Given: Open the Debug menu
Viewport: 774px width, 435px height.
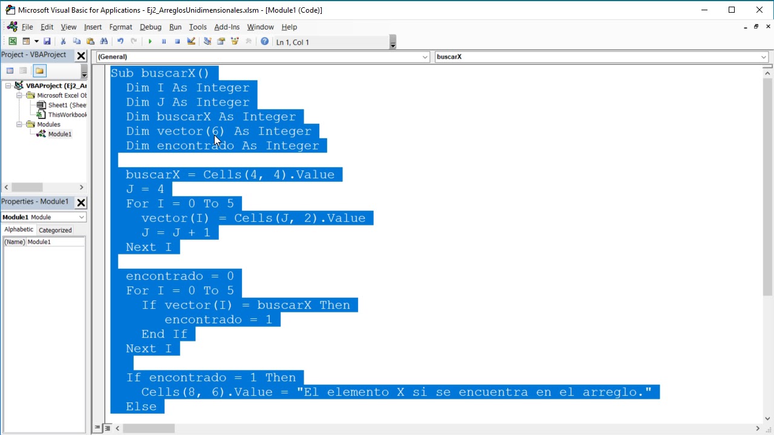Looking at the screenshot, I should (x=151, y=27).
